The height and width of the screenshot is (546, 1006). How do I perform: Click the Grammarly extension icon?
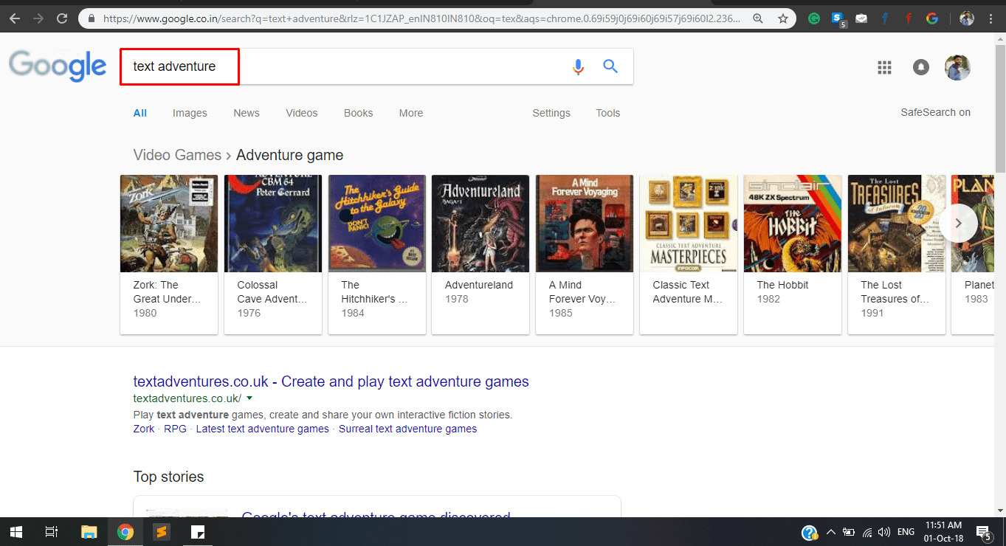[814, 18]
